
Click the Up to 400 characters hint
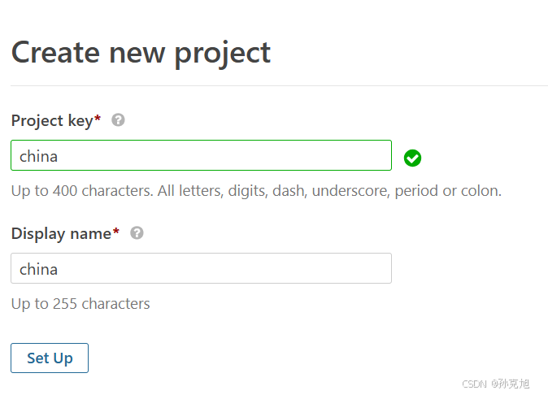[x=257, y=191]
